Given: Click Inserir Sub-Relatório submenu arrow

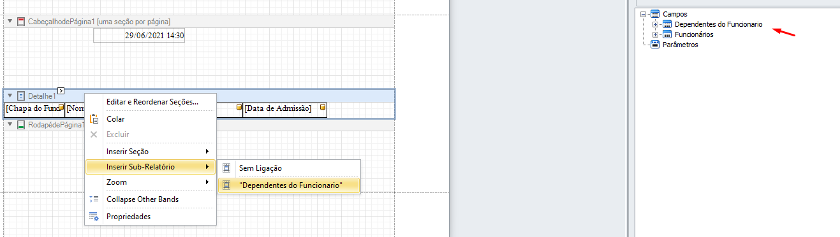Looking at the screenshot, I should 207,167.
